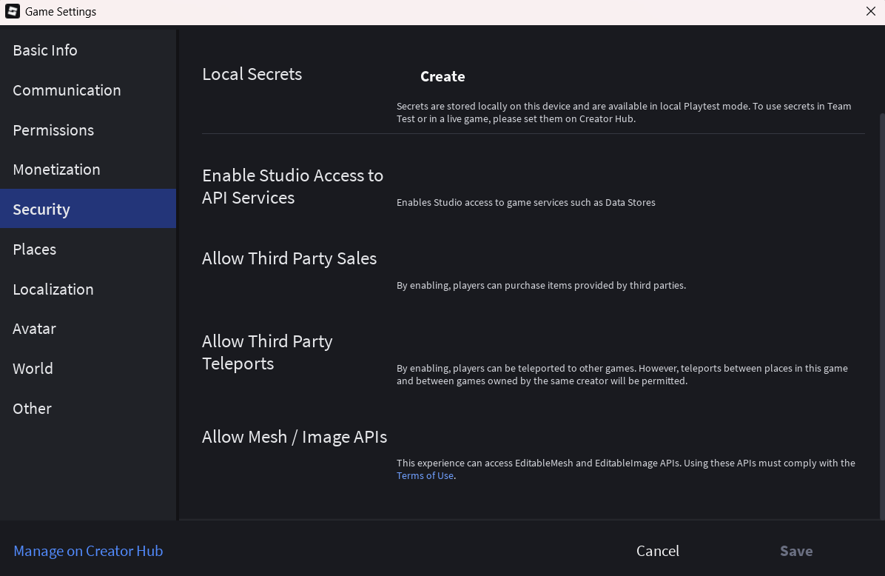Follow the Manage on Creator Hub link

[x=88, y=551]
